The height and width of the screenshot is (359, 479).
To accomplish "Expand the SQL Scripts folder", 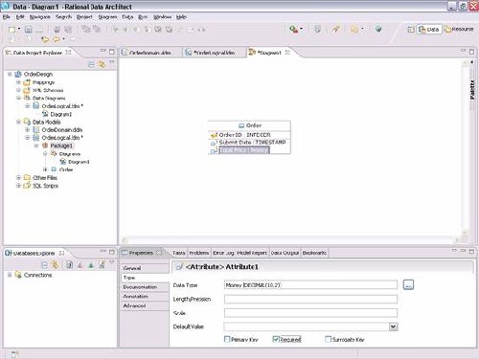I will 18,186.
